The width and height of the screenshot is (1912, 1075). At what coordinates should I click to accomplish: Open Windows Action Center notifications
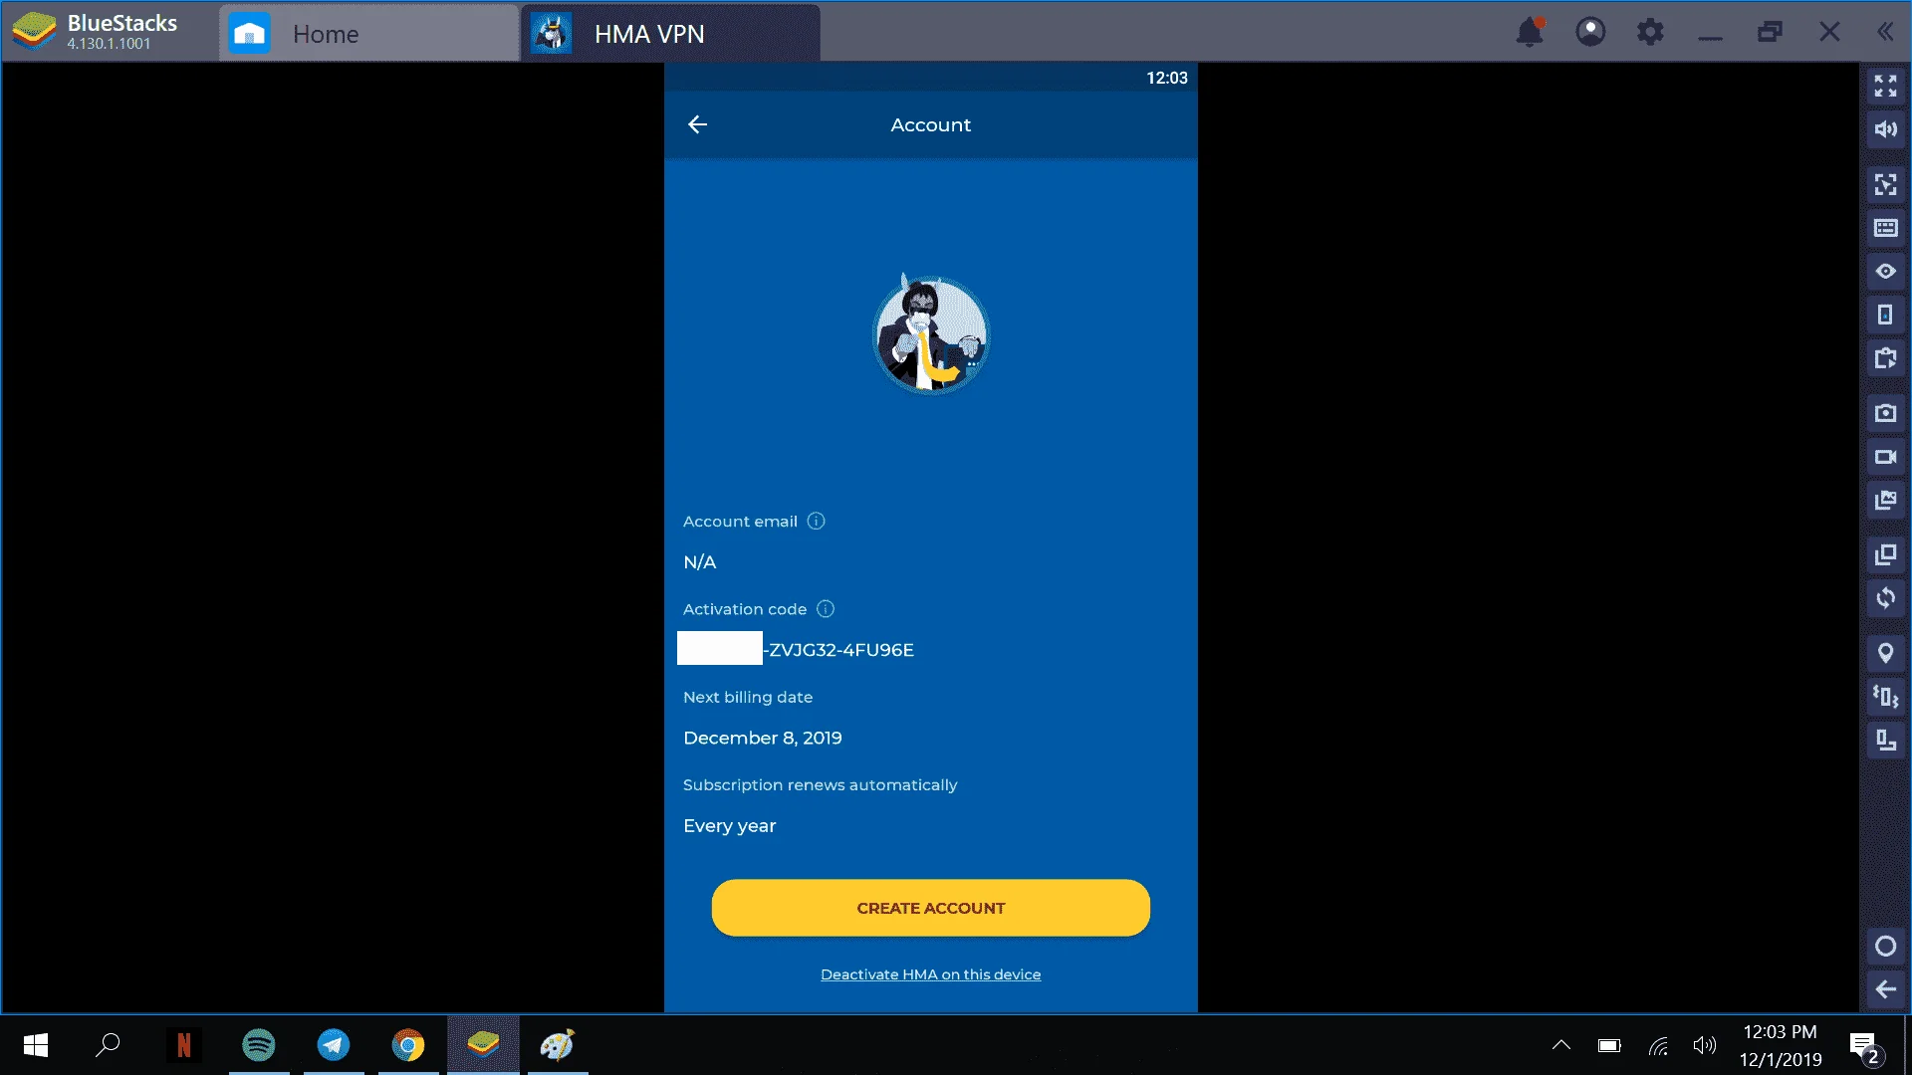[1865, 1047]
